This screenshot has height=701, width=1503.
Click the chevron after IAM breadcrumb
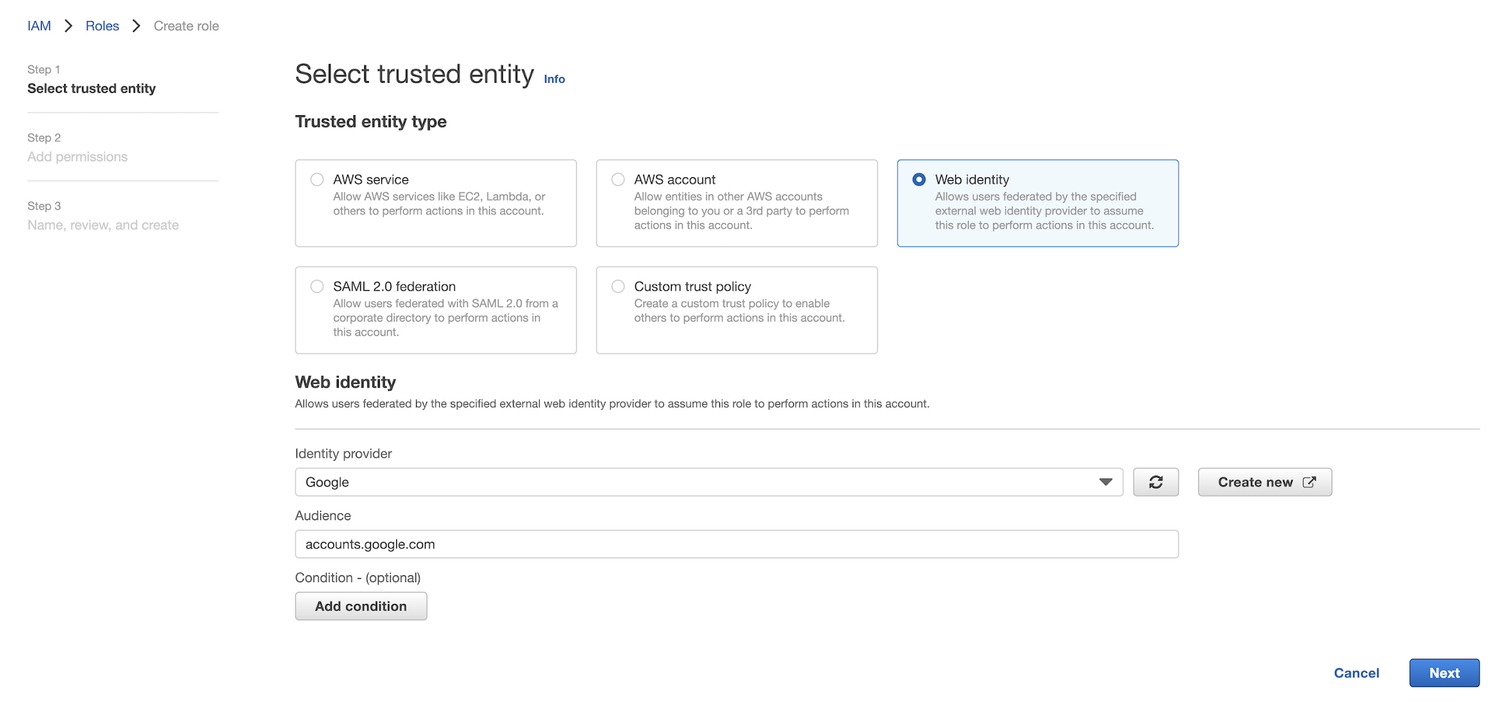point(68,26)
